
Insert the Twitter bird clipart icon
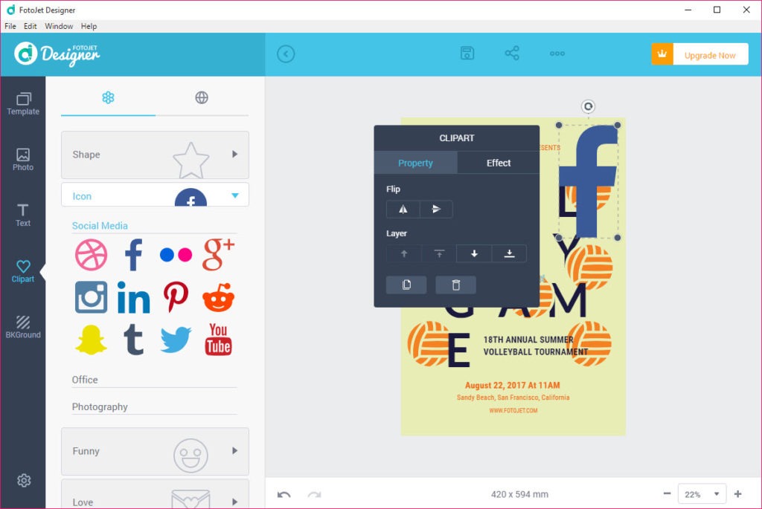click(176, 340)
